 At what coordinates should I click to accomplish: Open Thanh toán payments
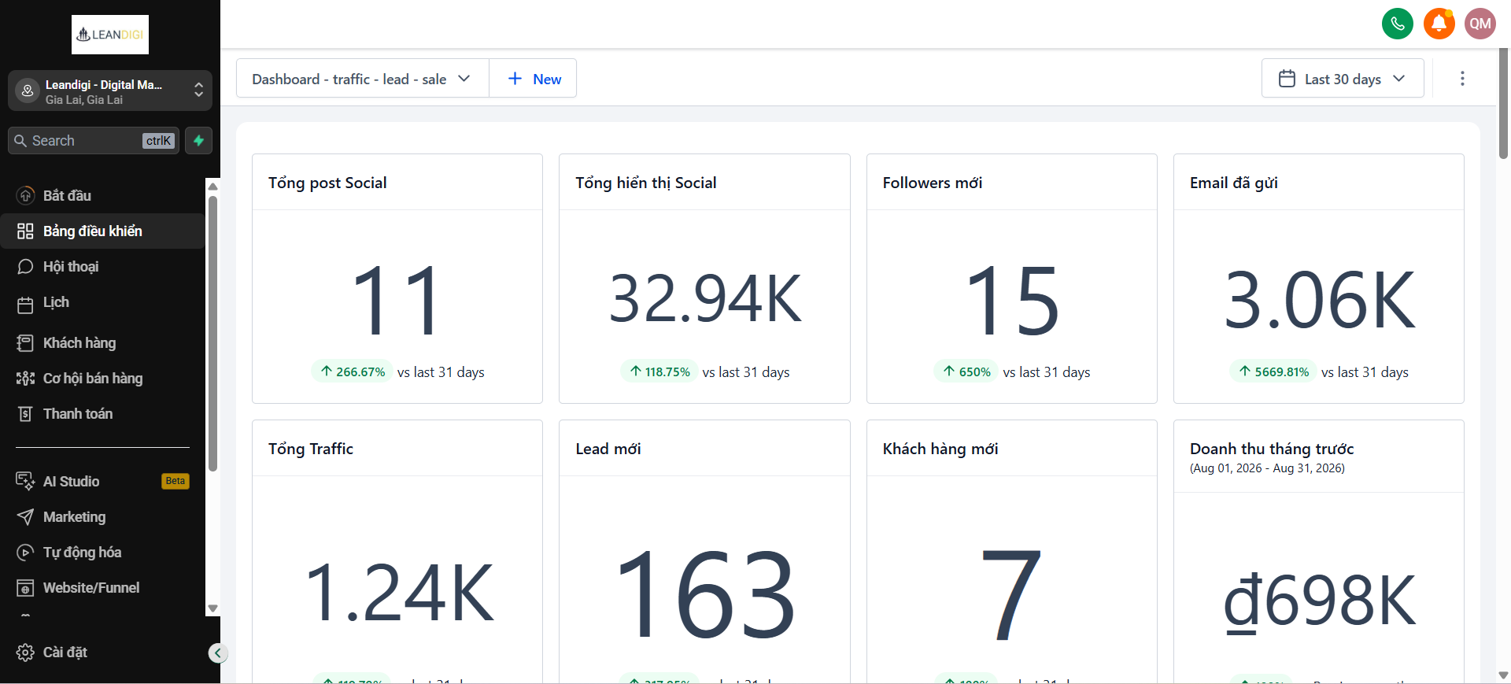pos(102,413)
